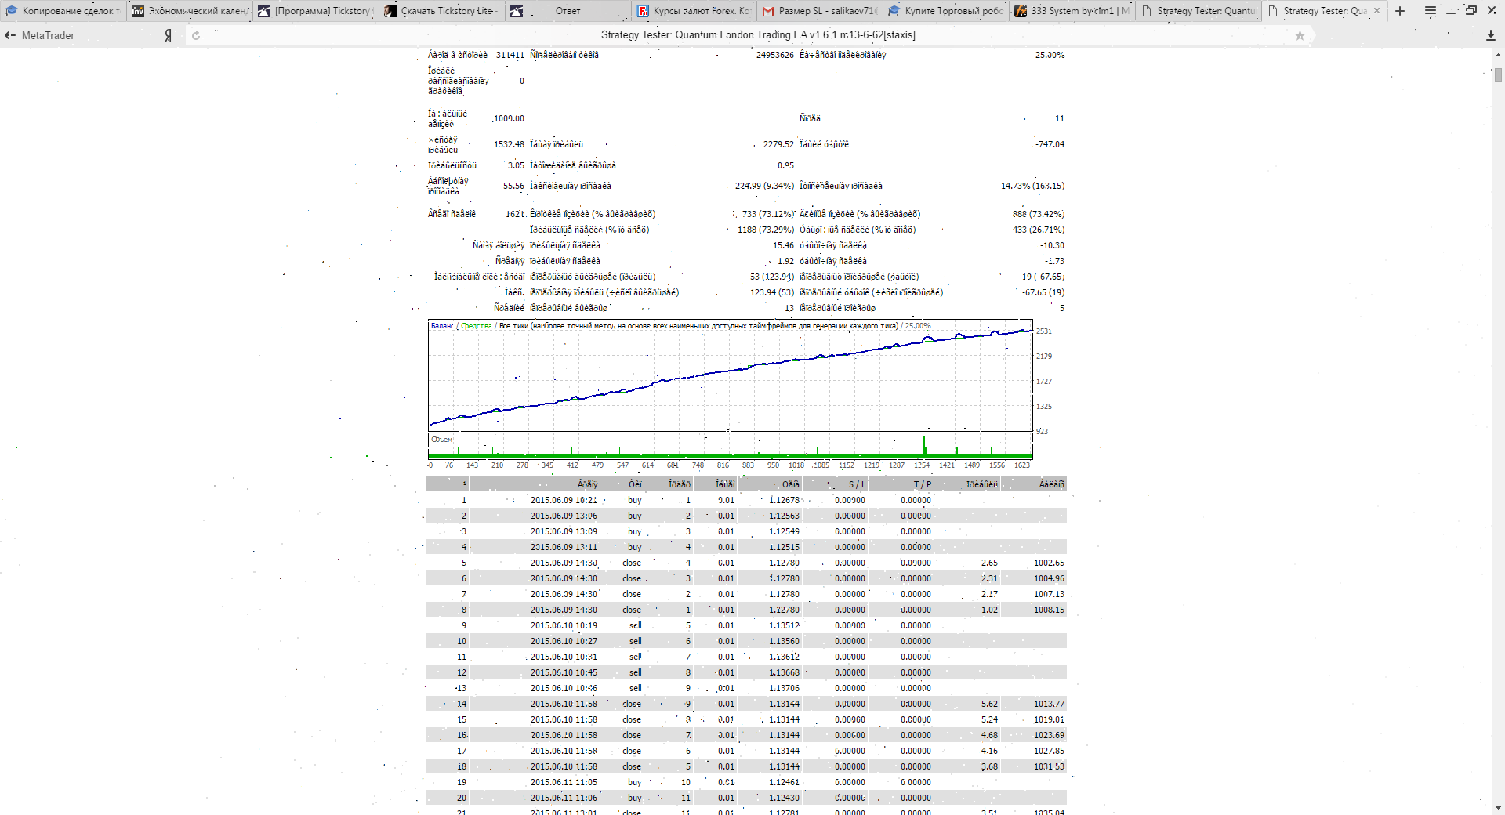Open downloads via the download arrow icon
The width and height of the screenshot is (1505, 815).
1490,35
